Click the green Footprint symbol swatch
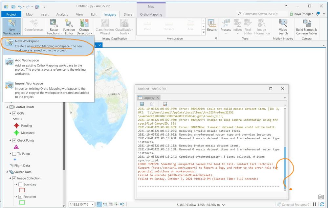Viewport: 328px width, 208px height. click(22, 202)
